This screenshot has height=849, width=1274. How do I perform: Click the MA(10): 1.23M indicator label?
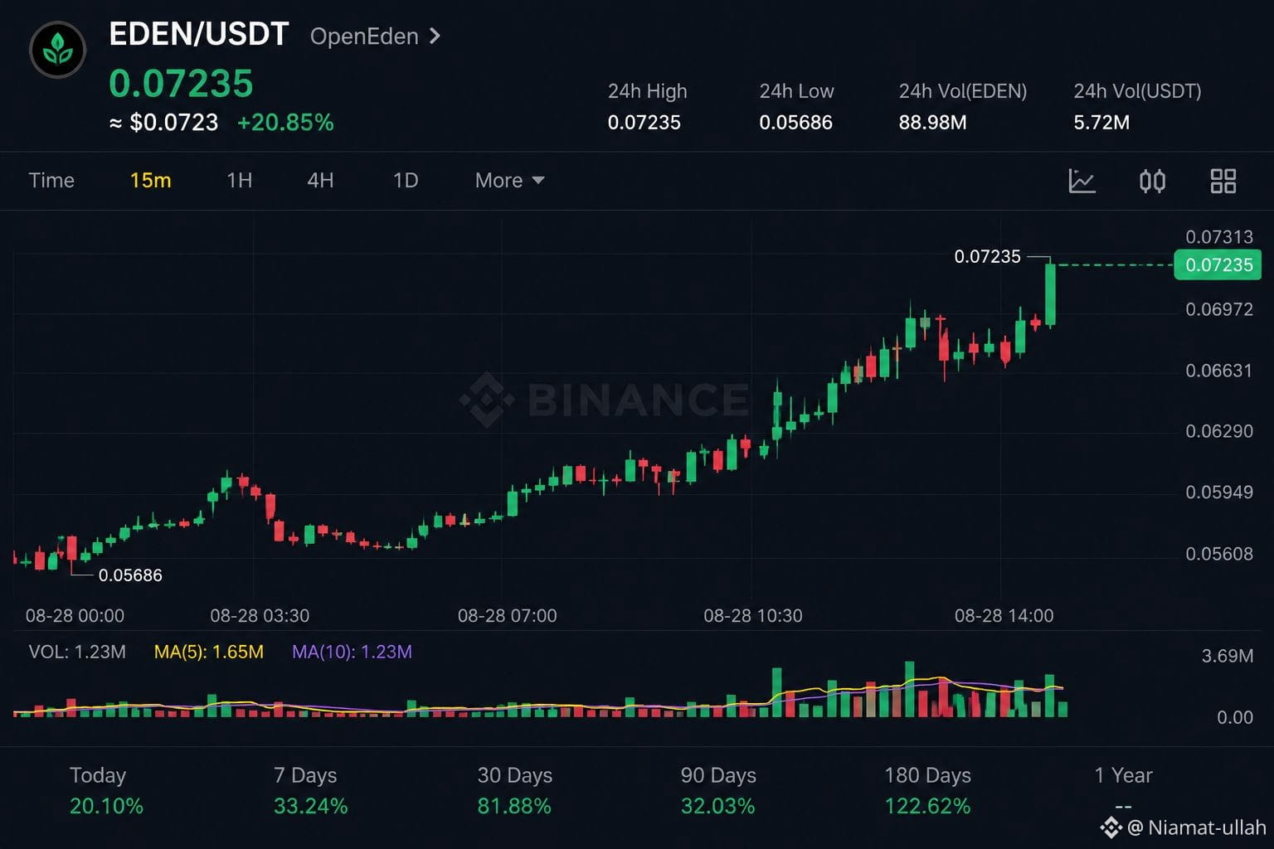coord(352,653)
